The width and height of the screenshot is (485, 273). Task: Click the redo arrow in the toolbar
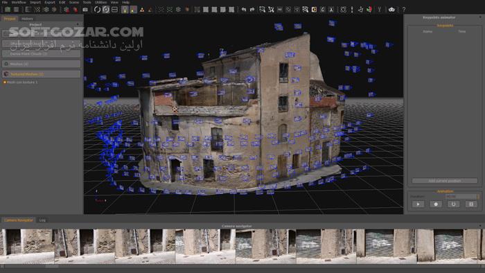pos(252,10)
